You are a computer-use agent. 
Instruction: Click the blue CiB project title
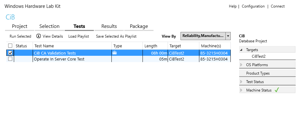[x=10, y=17]
